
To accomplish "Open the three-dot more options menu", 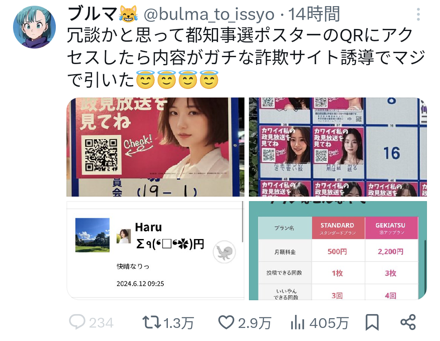I will (x=418, y=14).
